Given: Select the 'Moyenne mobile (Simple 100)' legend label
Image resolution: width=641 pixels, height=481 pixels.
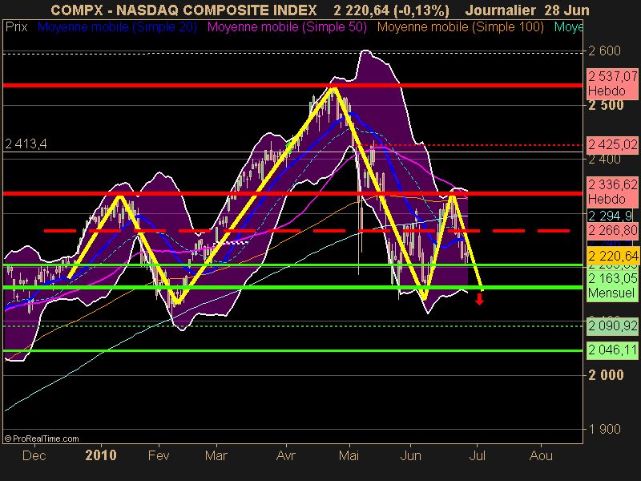Looking at the screenshot, I should click(x=460, y=27).
